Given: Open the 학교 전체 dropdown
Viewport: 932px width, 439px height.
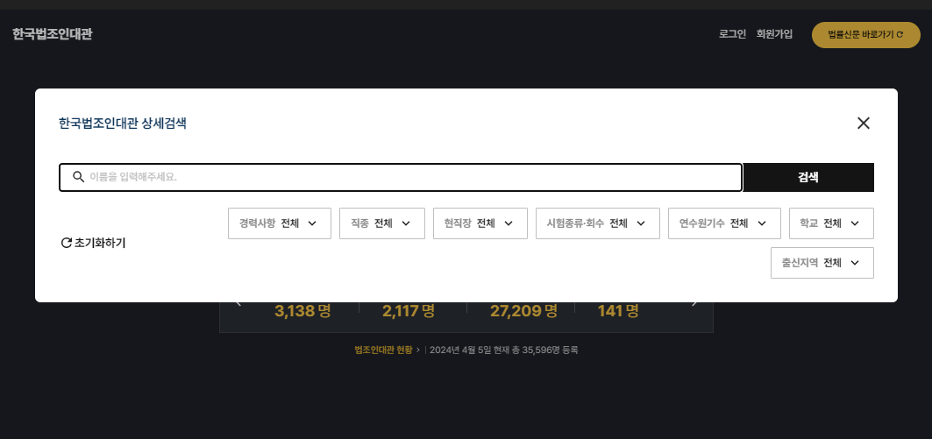Looking at the screenshot, I should 831,223.
